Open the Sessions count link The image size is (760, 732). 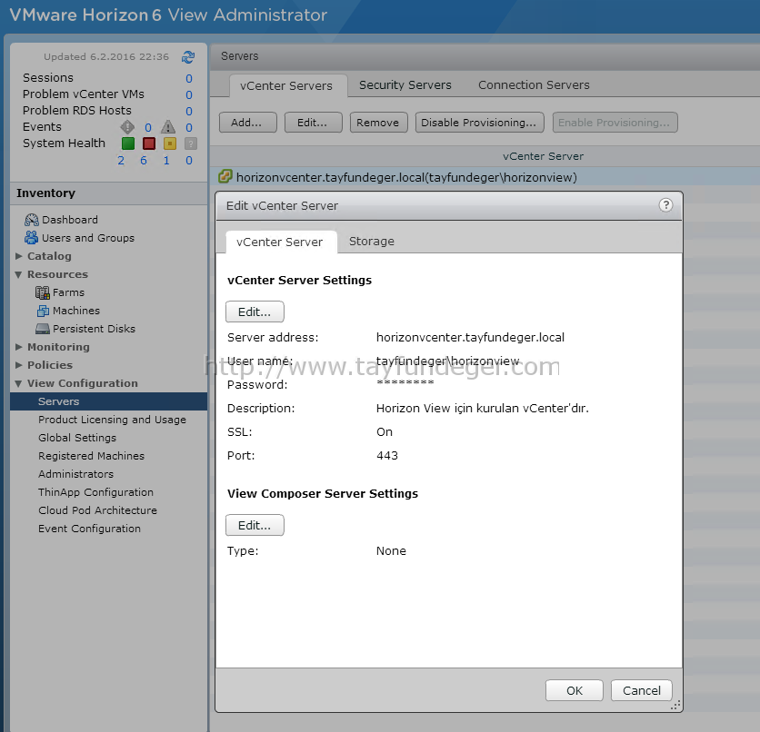[189, 78]
